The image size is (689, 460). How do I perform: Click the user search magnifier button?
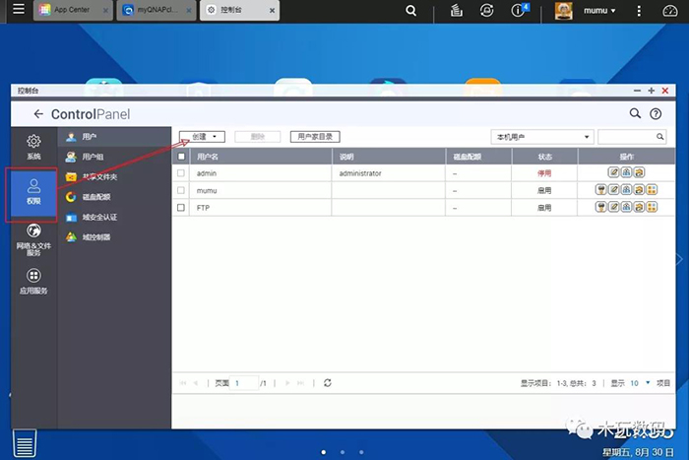point(660,137)
